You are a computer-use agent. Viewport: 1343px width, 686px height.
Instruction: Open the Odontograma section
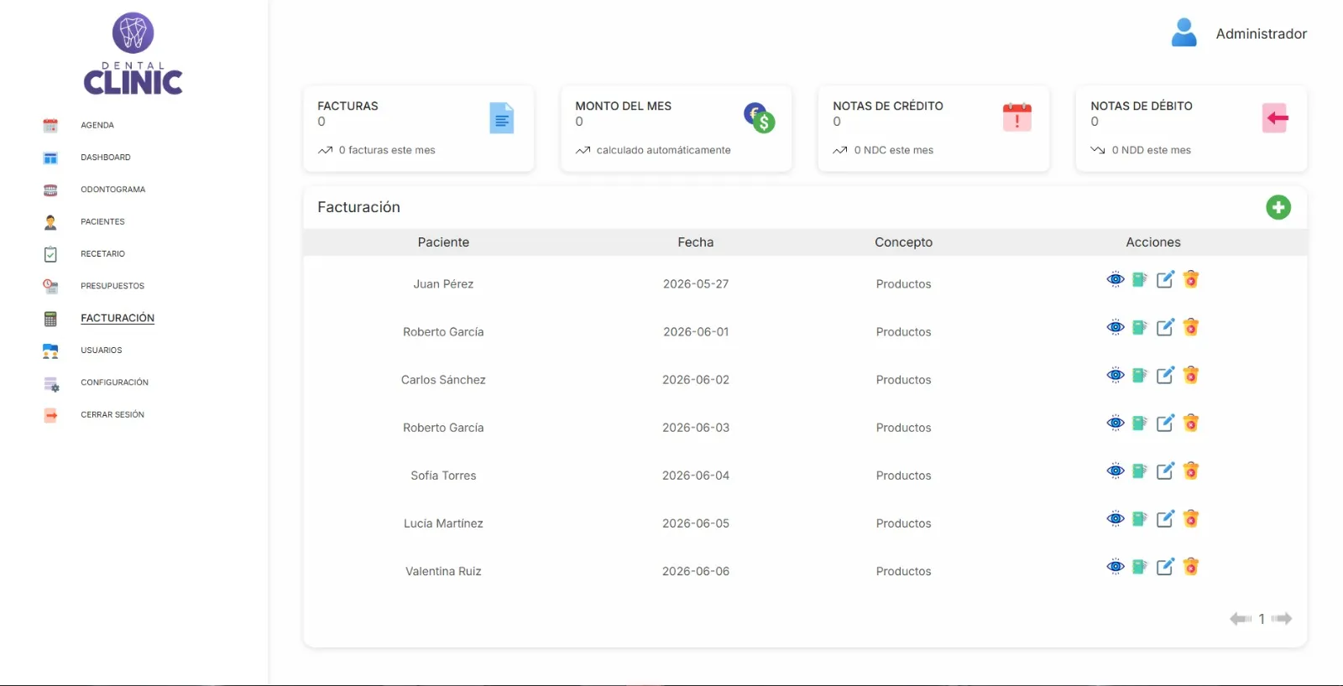click(113, 190)
